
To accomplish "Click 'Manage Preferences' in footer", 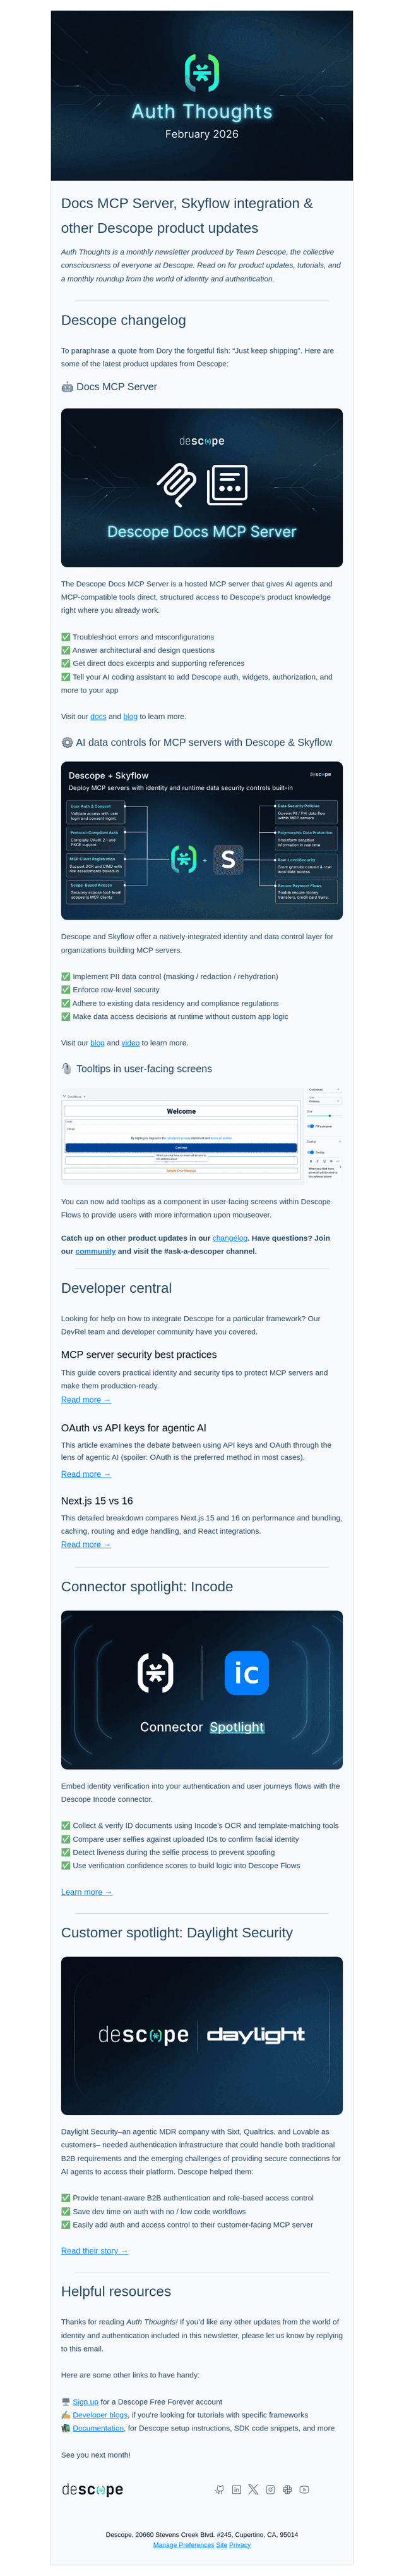I will click(184, 2545).
